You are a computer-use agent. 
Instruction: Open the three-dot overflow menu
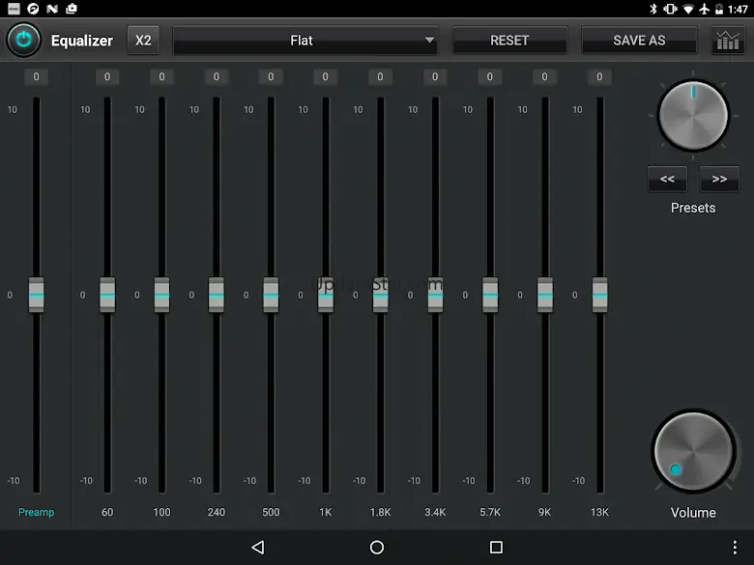click(735, 548)
